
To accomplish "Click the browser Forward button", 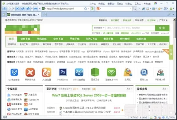I will [x=10, y=9].
